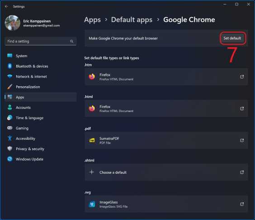Click the open-link icon in .pdf row
Screen dimensions: 255x220
[x=242, y=140]
